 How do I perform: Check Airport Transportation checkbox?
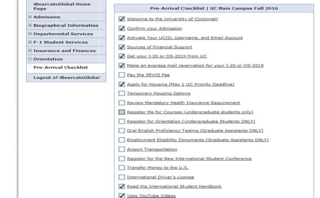(x=121, y=149)
